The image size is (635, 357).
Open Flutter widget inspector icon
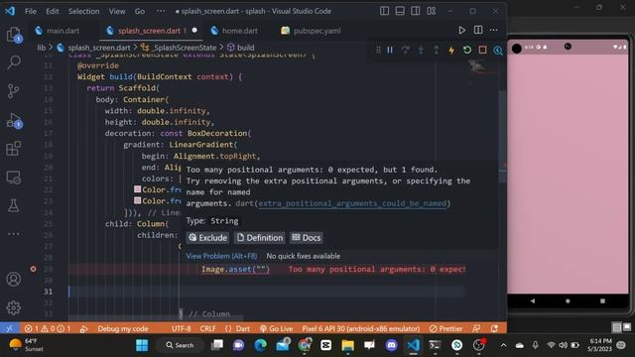coord(498,51)
